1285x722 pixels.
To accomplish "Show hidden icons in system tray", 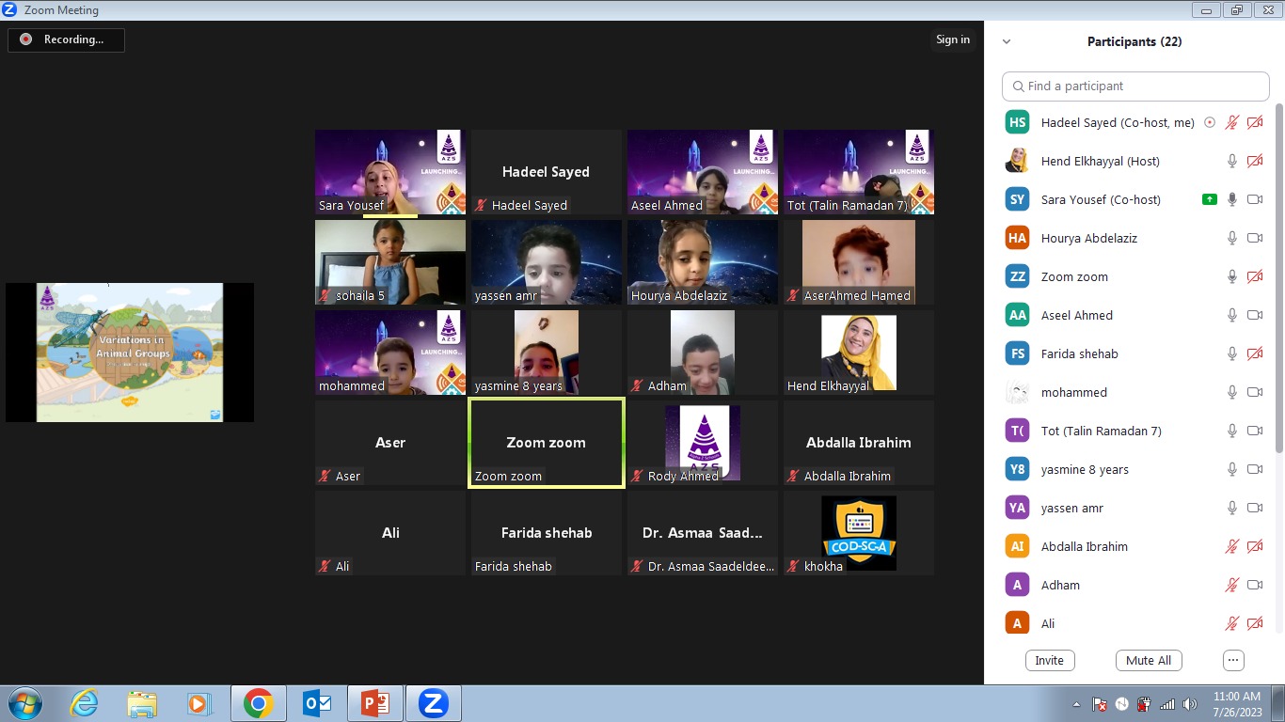I will point(1076,704).
